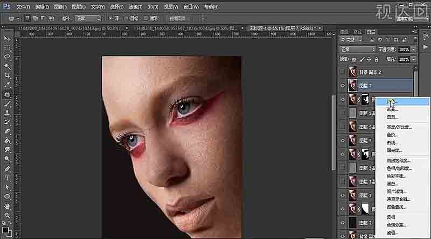Toggle the 透明 (Transparent) checkbox
This screenshot has width=431, height=239.
coord(145,18)
